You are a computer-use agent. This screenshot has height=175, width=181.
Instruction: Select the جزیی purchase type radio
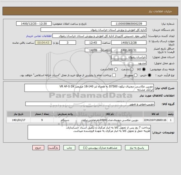150,75
